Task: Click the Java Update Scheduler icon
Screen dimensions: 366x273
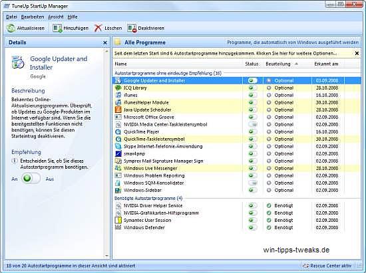Action: 118,110
